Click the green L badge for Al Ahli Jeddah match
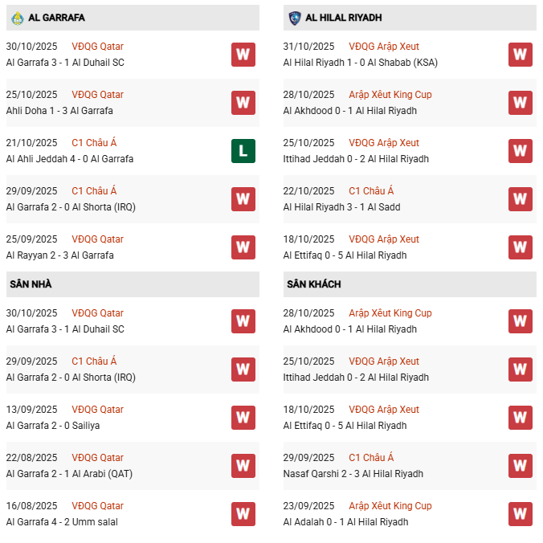543x543 pixels. [243, 151]
